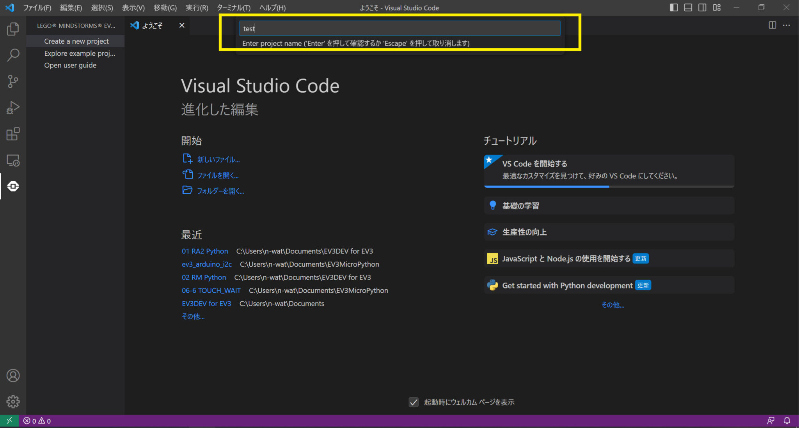
Task: Open the customize layout icon
Action: [x=717, y=7]
